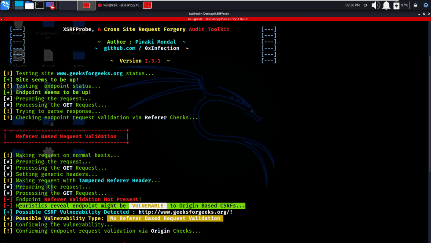Click the 97% battery percentage label

pyautogui.click(x=404, y=5)
